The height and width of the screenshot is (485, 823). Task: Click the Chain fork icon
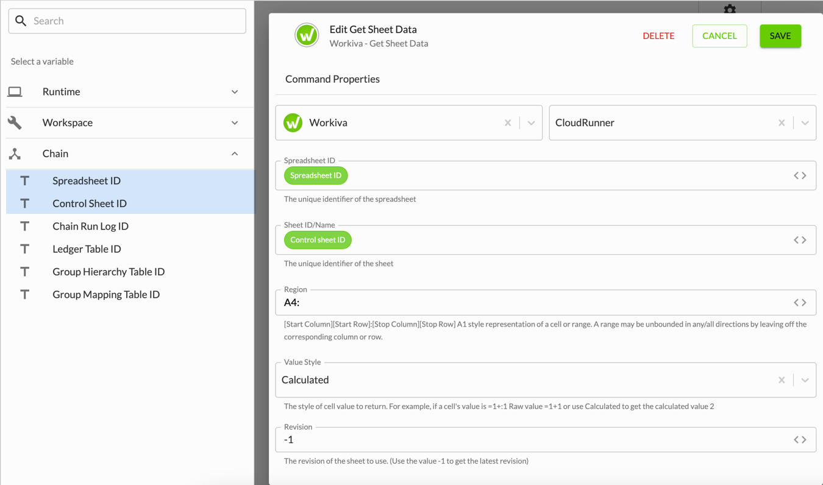[15, 154]
